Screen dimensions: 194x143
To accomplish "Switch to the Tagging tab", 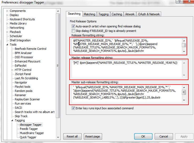I will (x=103, y=14).
